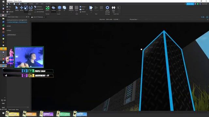Click the Duplicate button
Screen dimensions: 209x117
click(x=10, y=12)
